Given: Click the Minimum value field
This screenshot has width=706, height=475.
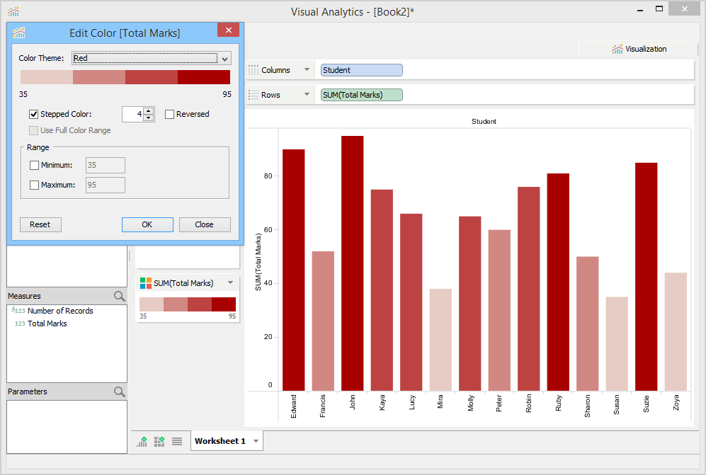Looking at the screenshot, I should tap(106, 165).
